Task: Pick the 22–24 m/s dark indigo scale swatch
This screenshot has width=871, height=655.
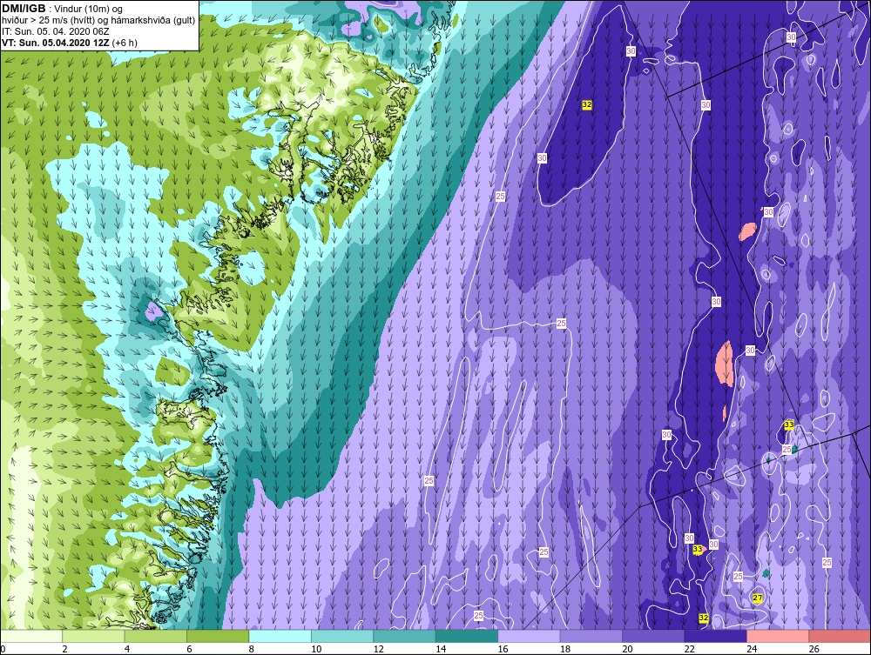Action: 715,636
